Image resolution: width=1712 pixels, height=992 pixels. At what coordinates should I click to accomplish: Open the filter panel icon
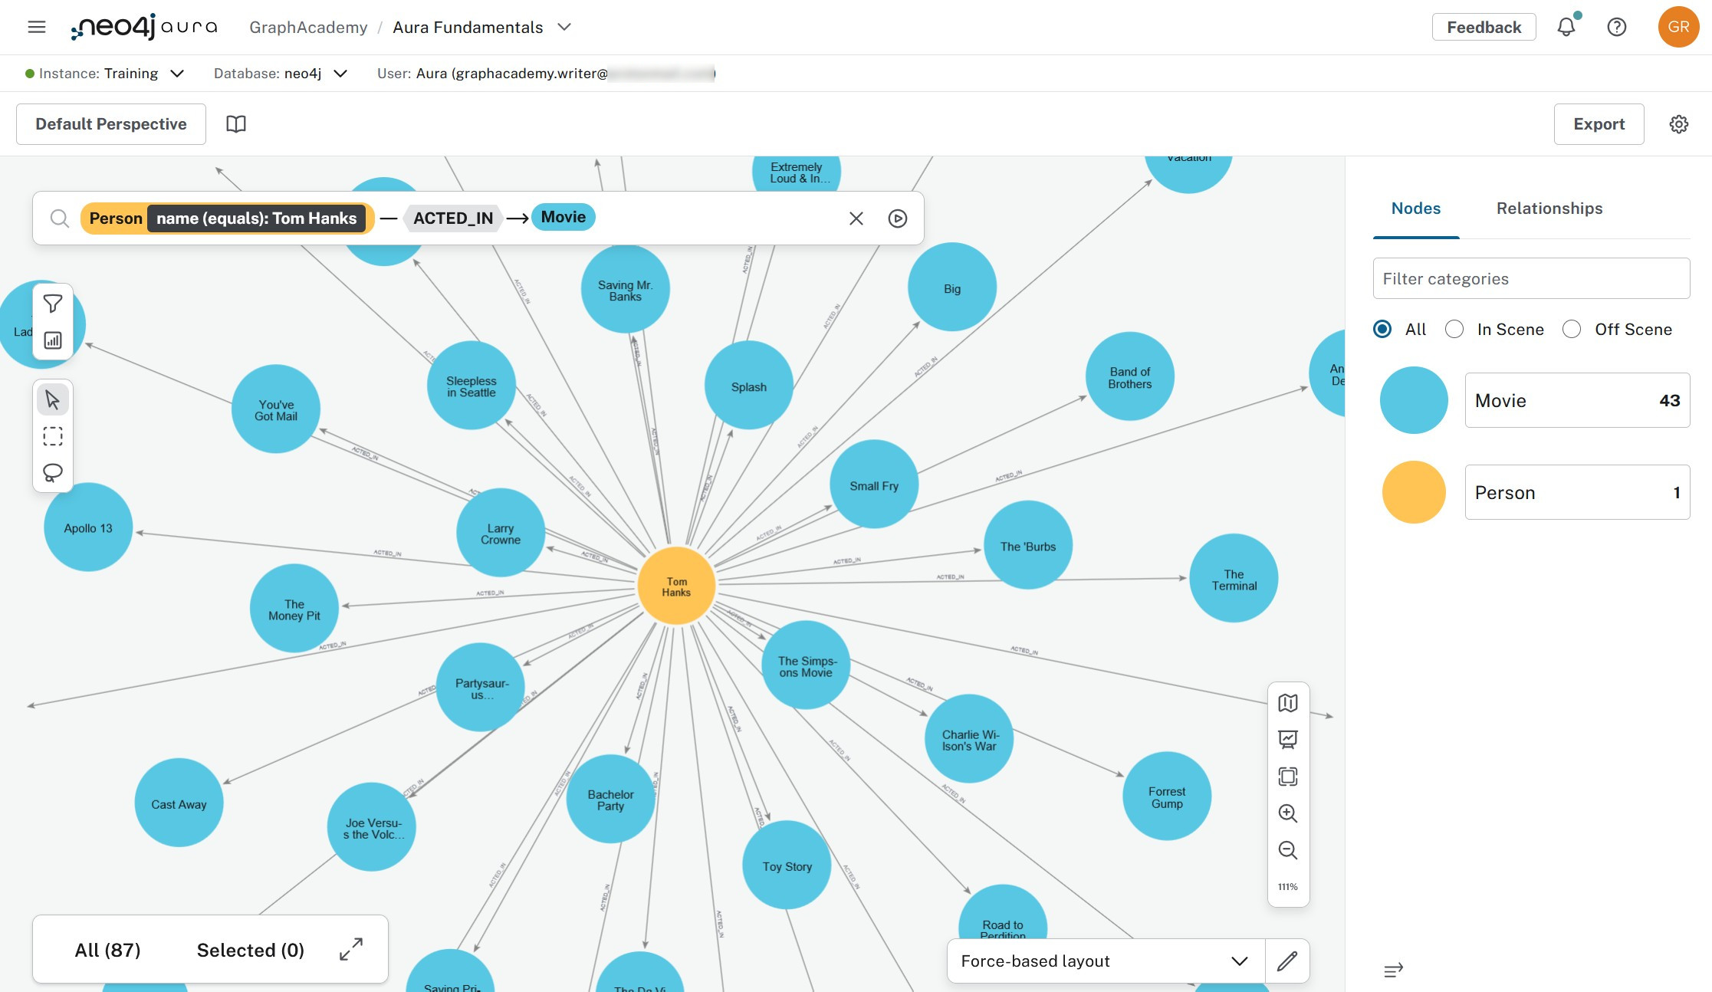click(51, 304)
